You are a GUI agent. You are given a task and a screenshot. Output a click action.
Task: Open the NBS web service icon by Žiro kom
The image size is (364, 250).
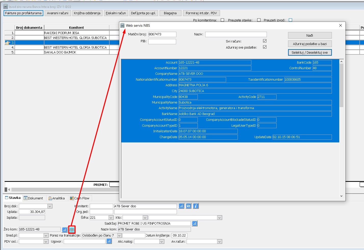pyautogui.click(x=72, y=230)
